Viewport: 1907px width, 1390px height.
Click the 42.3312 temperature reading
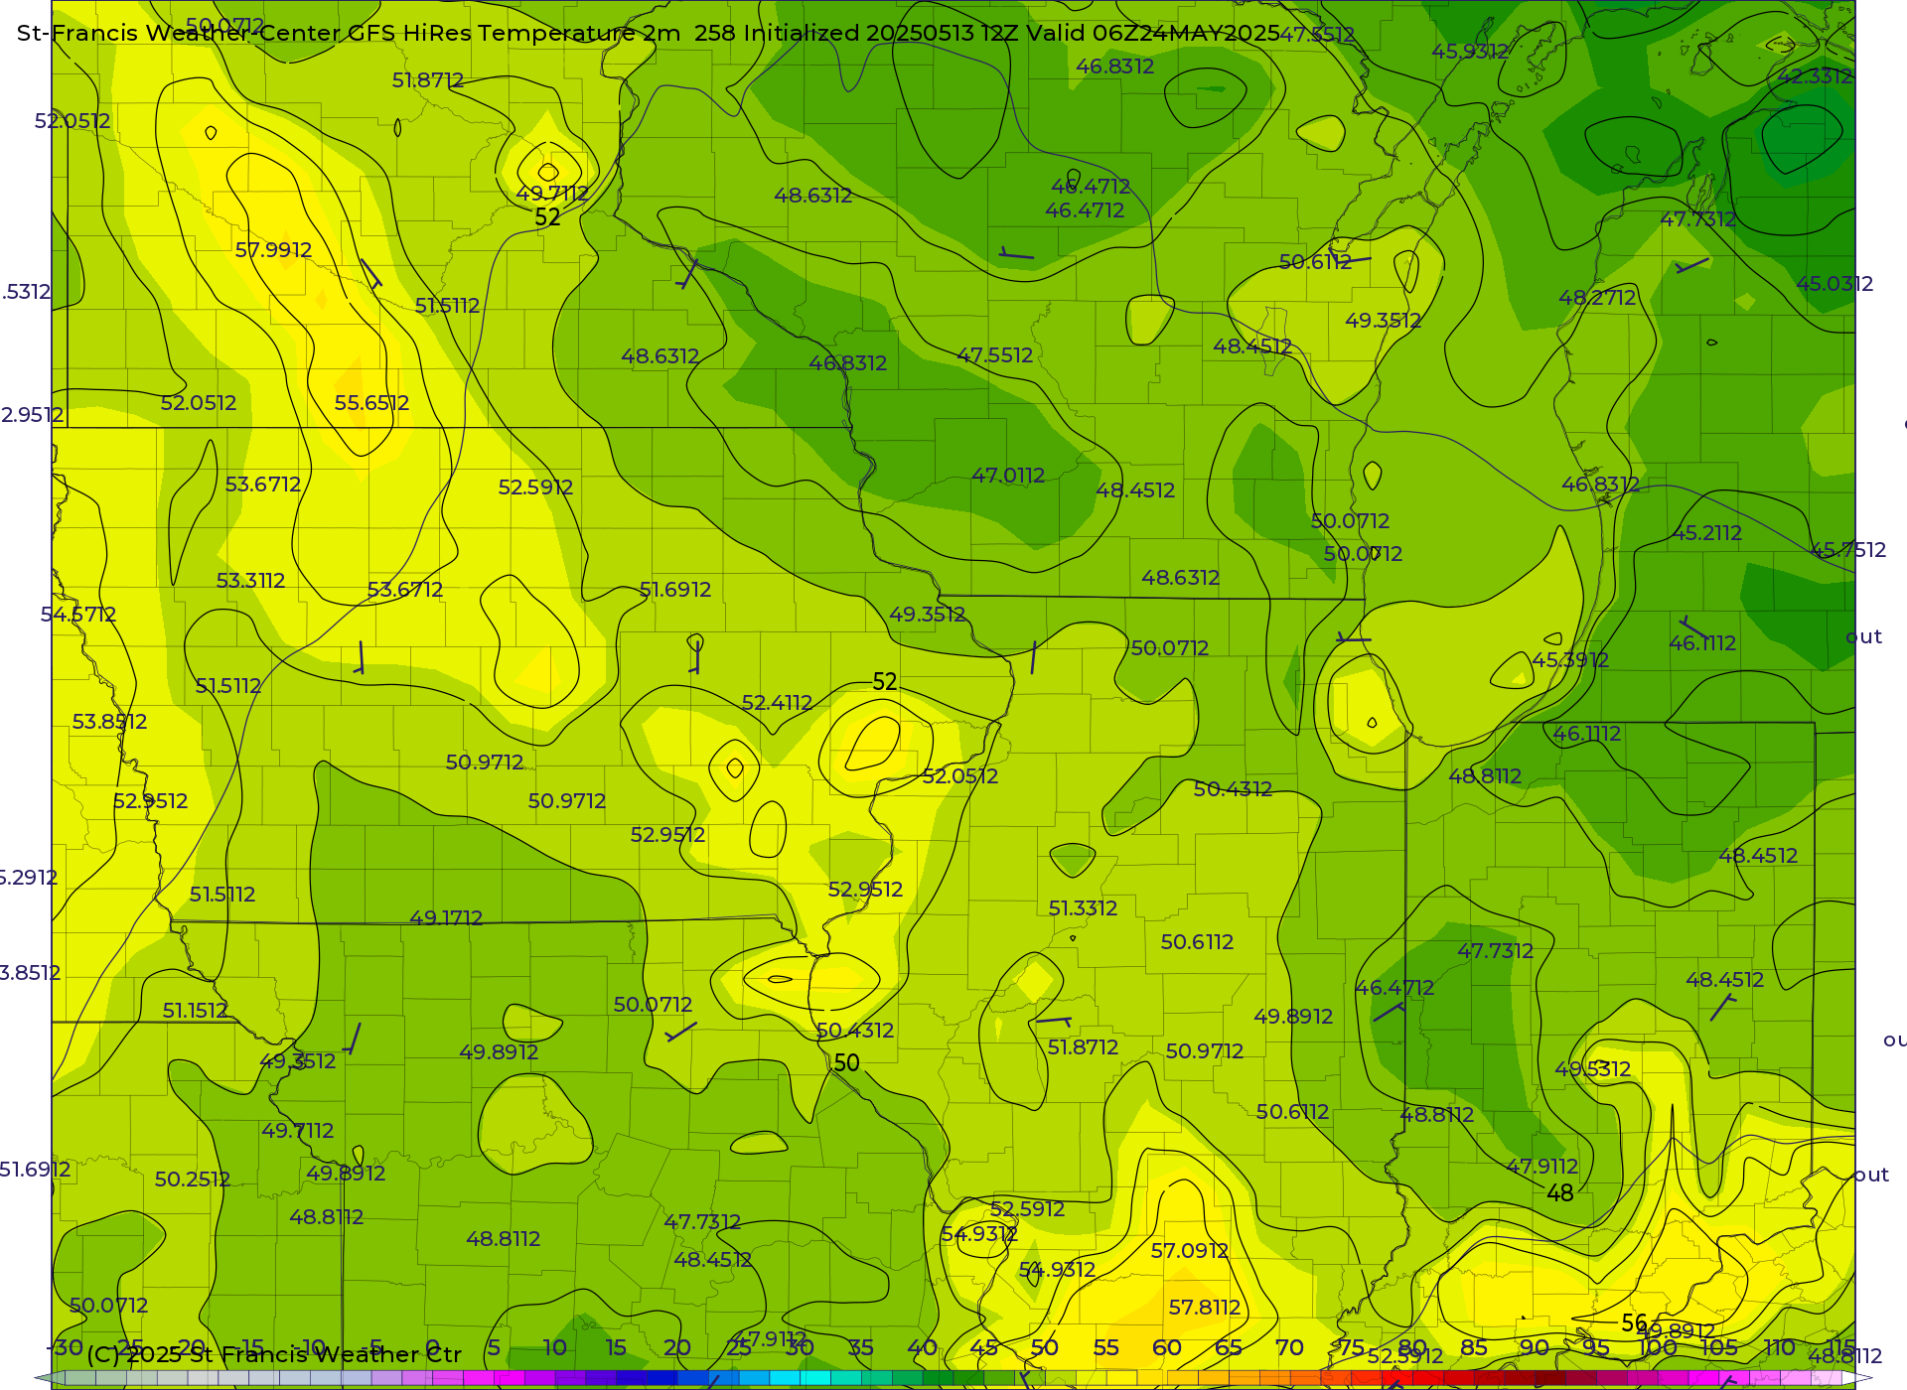coord(1815,76)
